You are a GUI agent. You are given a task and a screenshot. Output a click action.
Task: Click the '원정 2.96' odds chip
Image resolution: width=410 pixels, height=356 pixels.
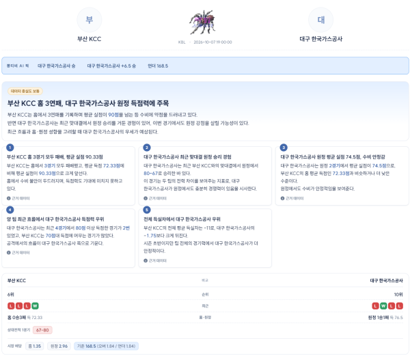pos(59,346)
